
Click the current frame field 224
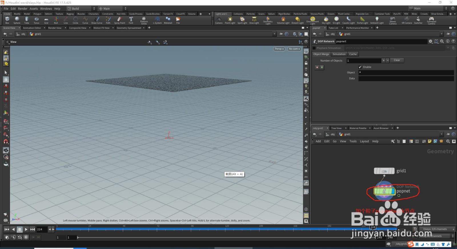click(42, 229)
